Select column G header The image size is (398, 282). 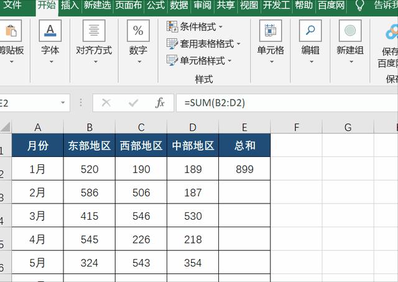coord(348,127)
